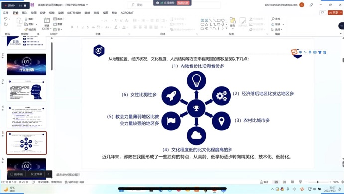This screenshot has height=194, width=344.
Task: Collapse the ribbon with the chevron
Action: click(341, 33)
